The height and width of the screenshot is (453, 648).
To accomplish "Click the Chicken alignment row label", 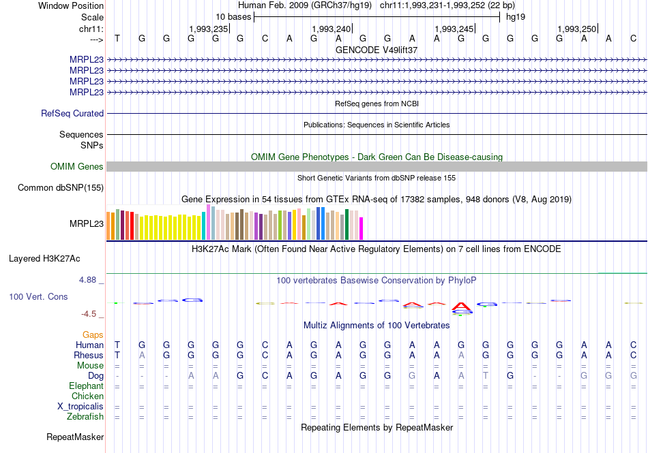I will pyautogui.click(x=87, y=396).
